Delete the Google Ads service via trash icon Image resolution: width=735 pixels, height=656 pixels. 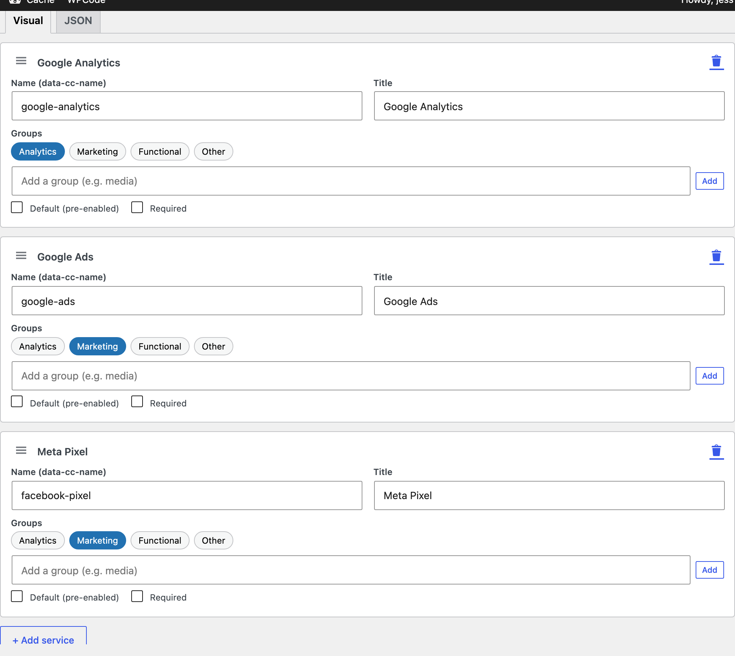click(x=716, y=257)
